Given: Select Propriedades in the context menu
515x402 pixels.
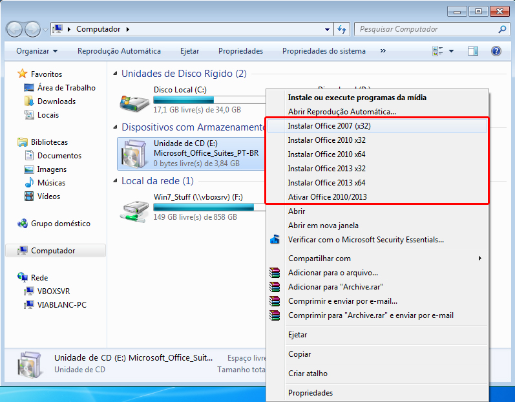Looking at the screenshot, I should [x=377, y=393].
